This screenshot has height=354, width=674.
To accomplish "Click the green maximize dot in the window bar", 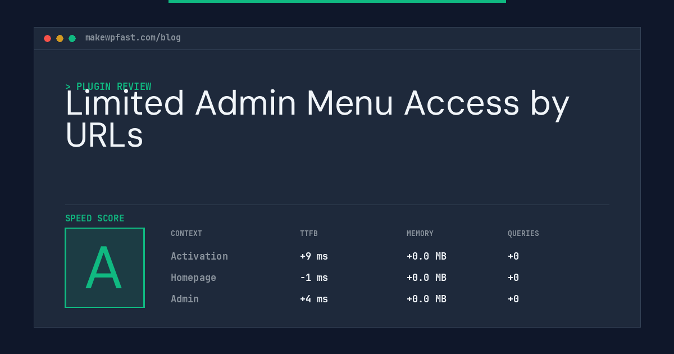I will point(72,38).
